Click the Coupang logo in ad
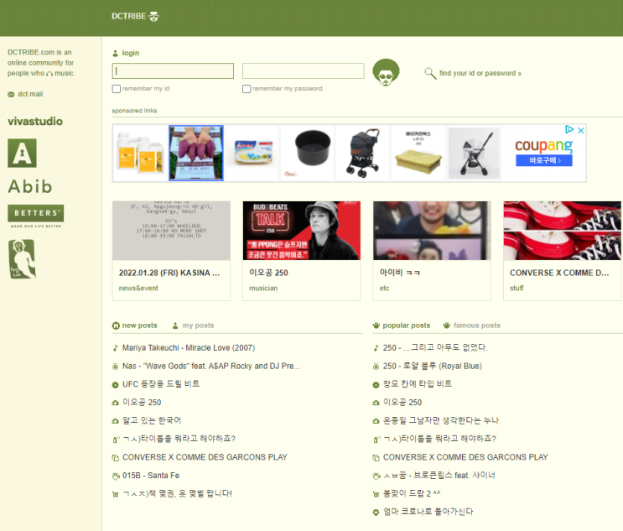 click(544, 145)
